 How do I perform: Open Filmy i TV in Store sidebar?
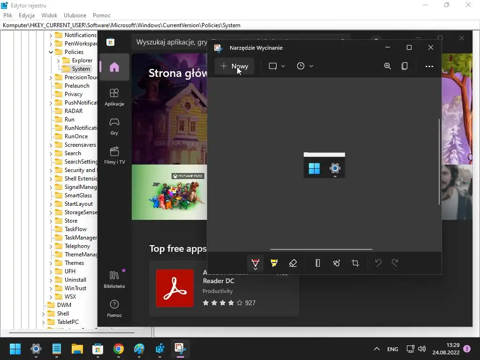pyautogui.click(x=114, y=156)
